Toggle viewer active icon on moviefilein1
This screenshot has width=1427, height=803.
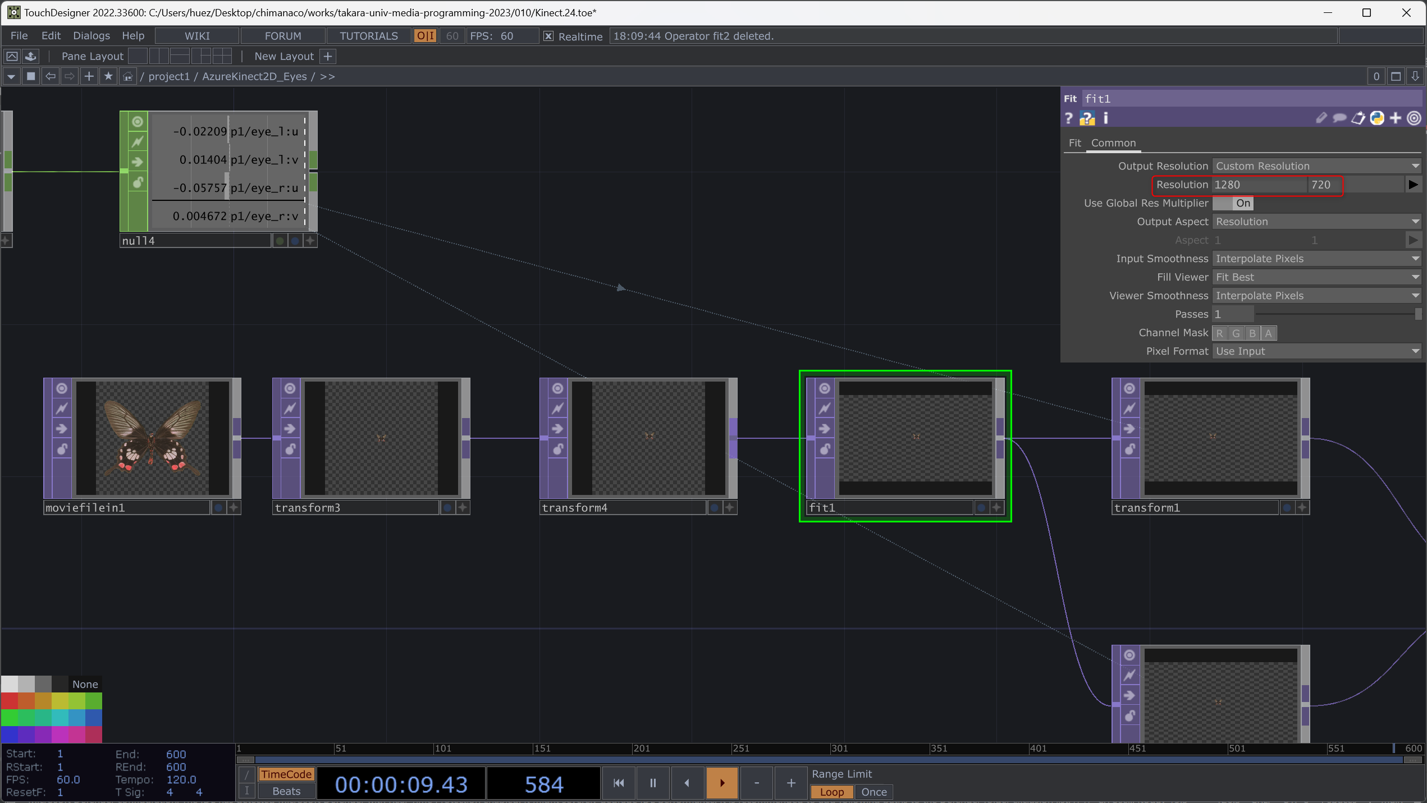pyautogui.click(x=62, y=388)
